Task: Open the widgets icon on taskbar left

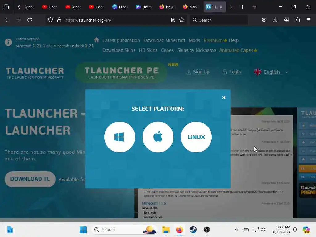Action: point(10,230)
